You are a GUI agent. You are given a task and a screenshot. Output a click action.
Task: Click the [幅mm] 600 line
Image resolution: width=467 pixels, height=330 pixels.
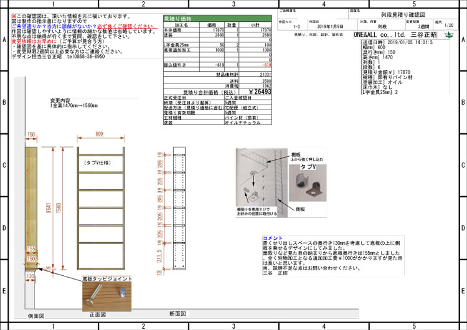373,47
